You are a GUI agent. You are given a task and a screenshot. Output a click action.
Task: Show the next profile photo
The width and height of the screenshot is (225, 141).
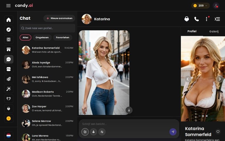point(219,79)
